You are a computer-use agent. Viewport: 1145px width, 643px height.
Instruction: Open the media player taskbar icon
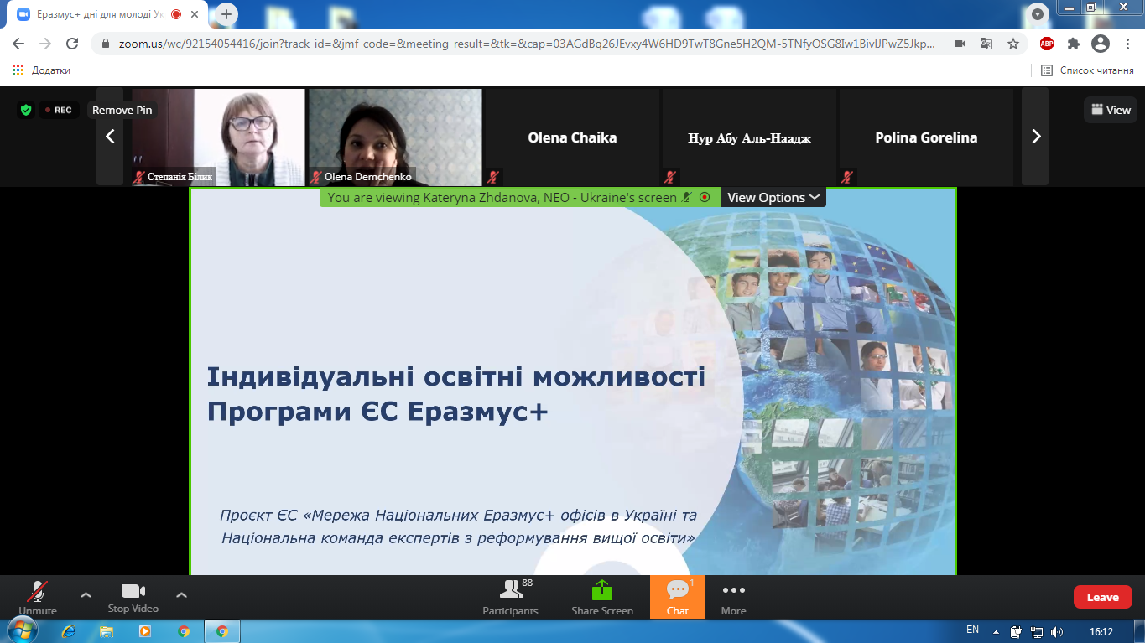[x=145, y=631]
